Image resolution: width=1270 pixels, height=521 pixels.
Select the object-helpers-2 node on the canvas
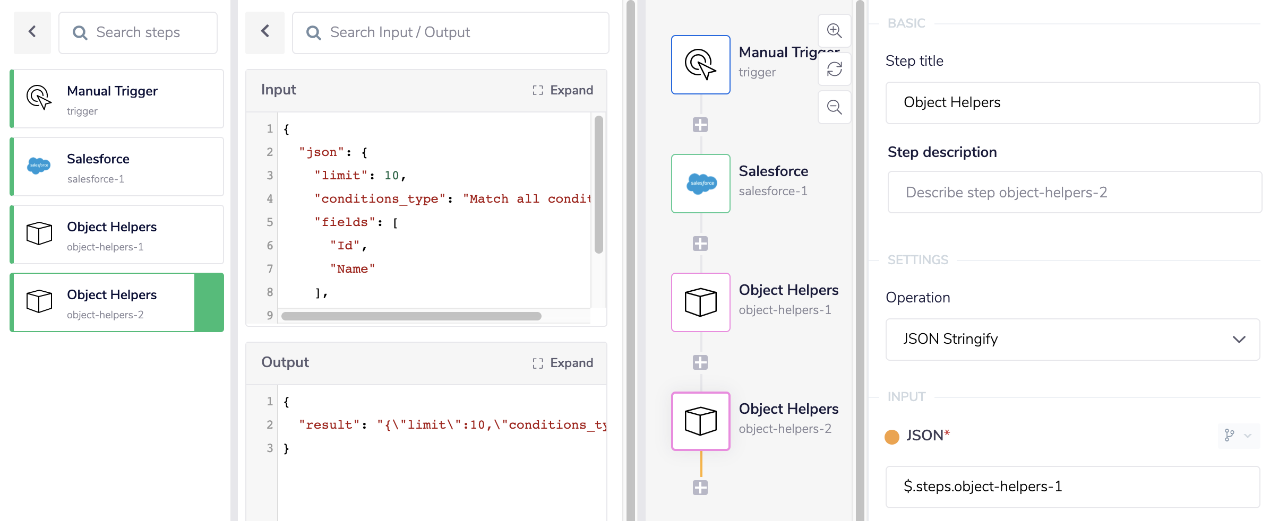tap(700, 421)
